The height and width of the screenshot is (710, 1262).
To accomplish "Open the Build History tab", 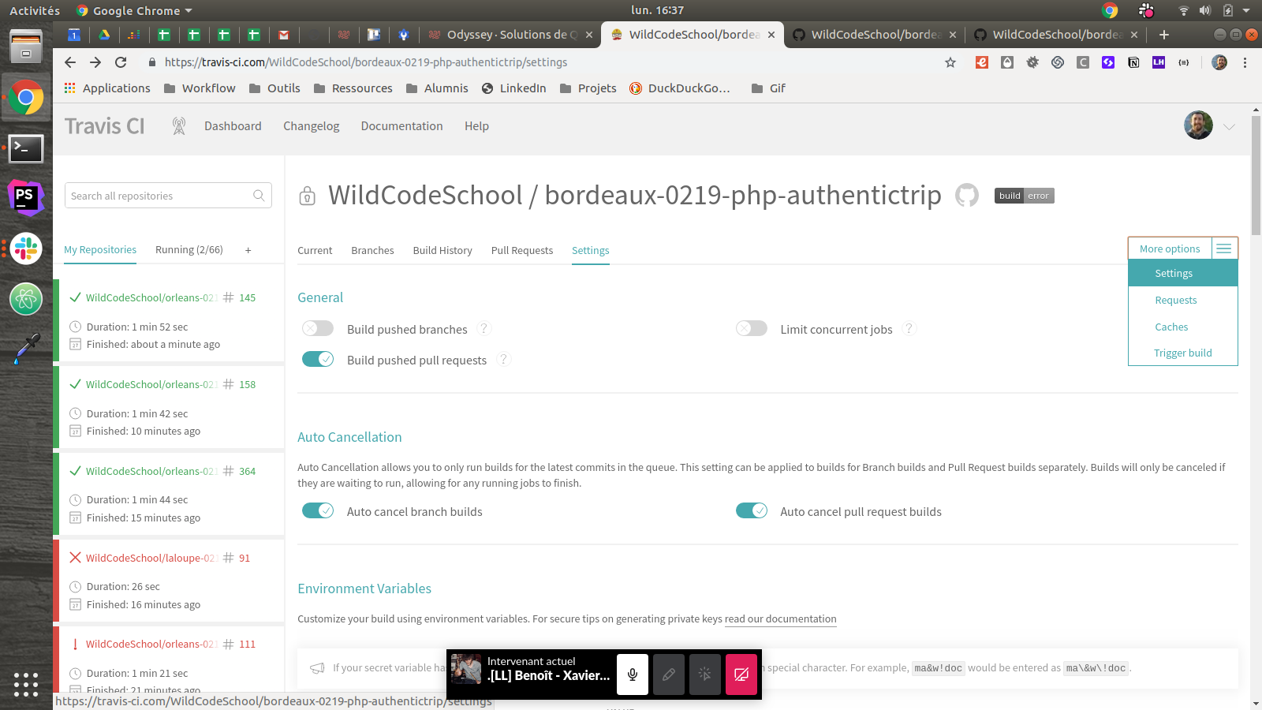I will coord(442,250).
